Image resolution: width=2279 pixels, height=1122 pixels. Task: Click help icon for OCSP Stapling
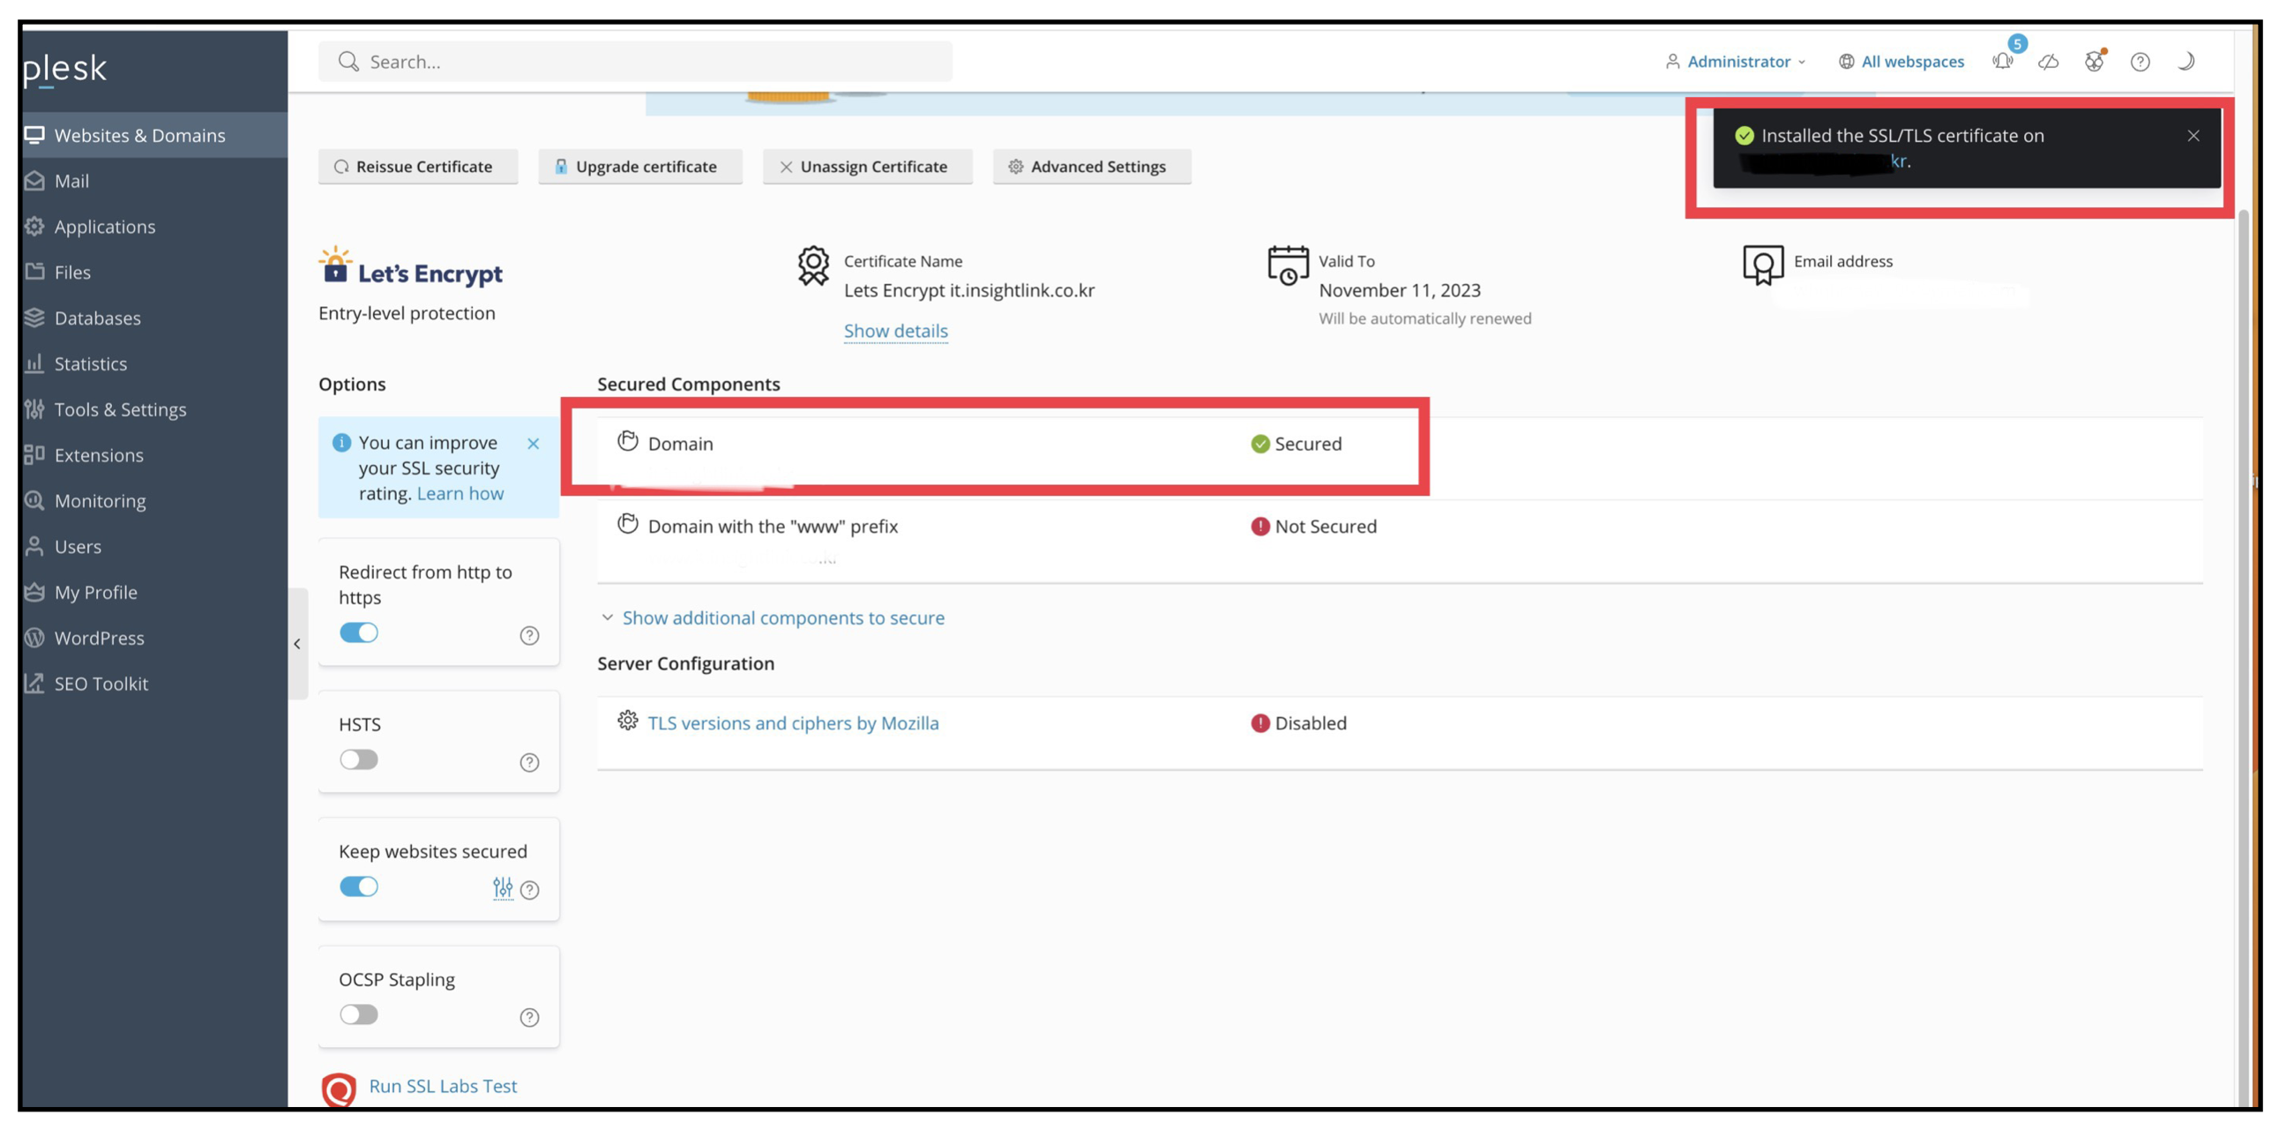[529, 1017]
